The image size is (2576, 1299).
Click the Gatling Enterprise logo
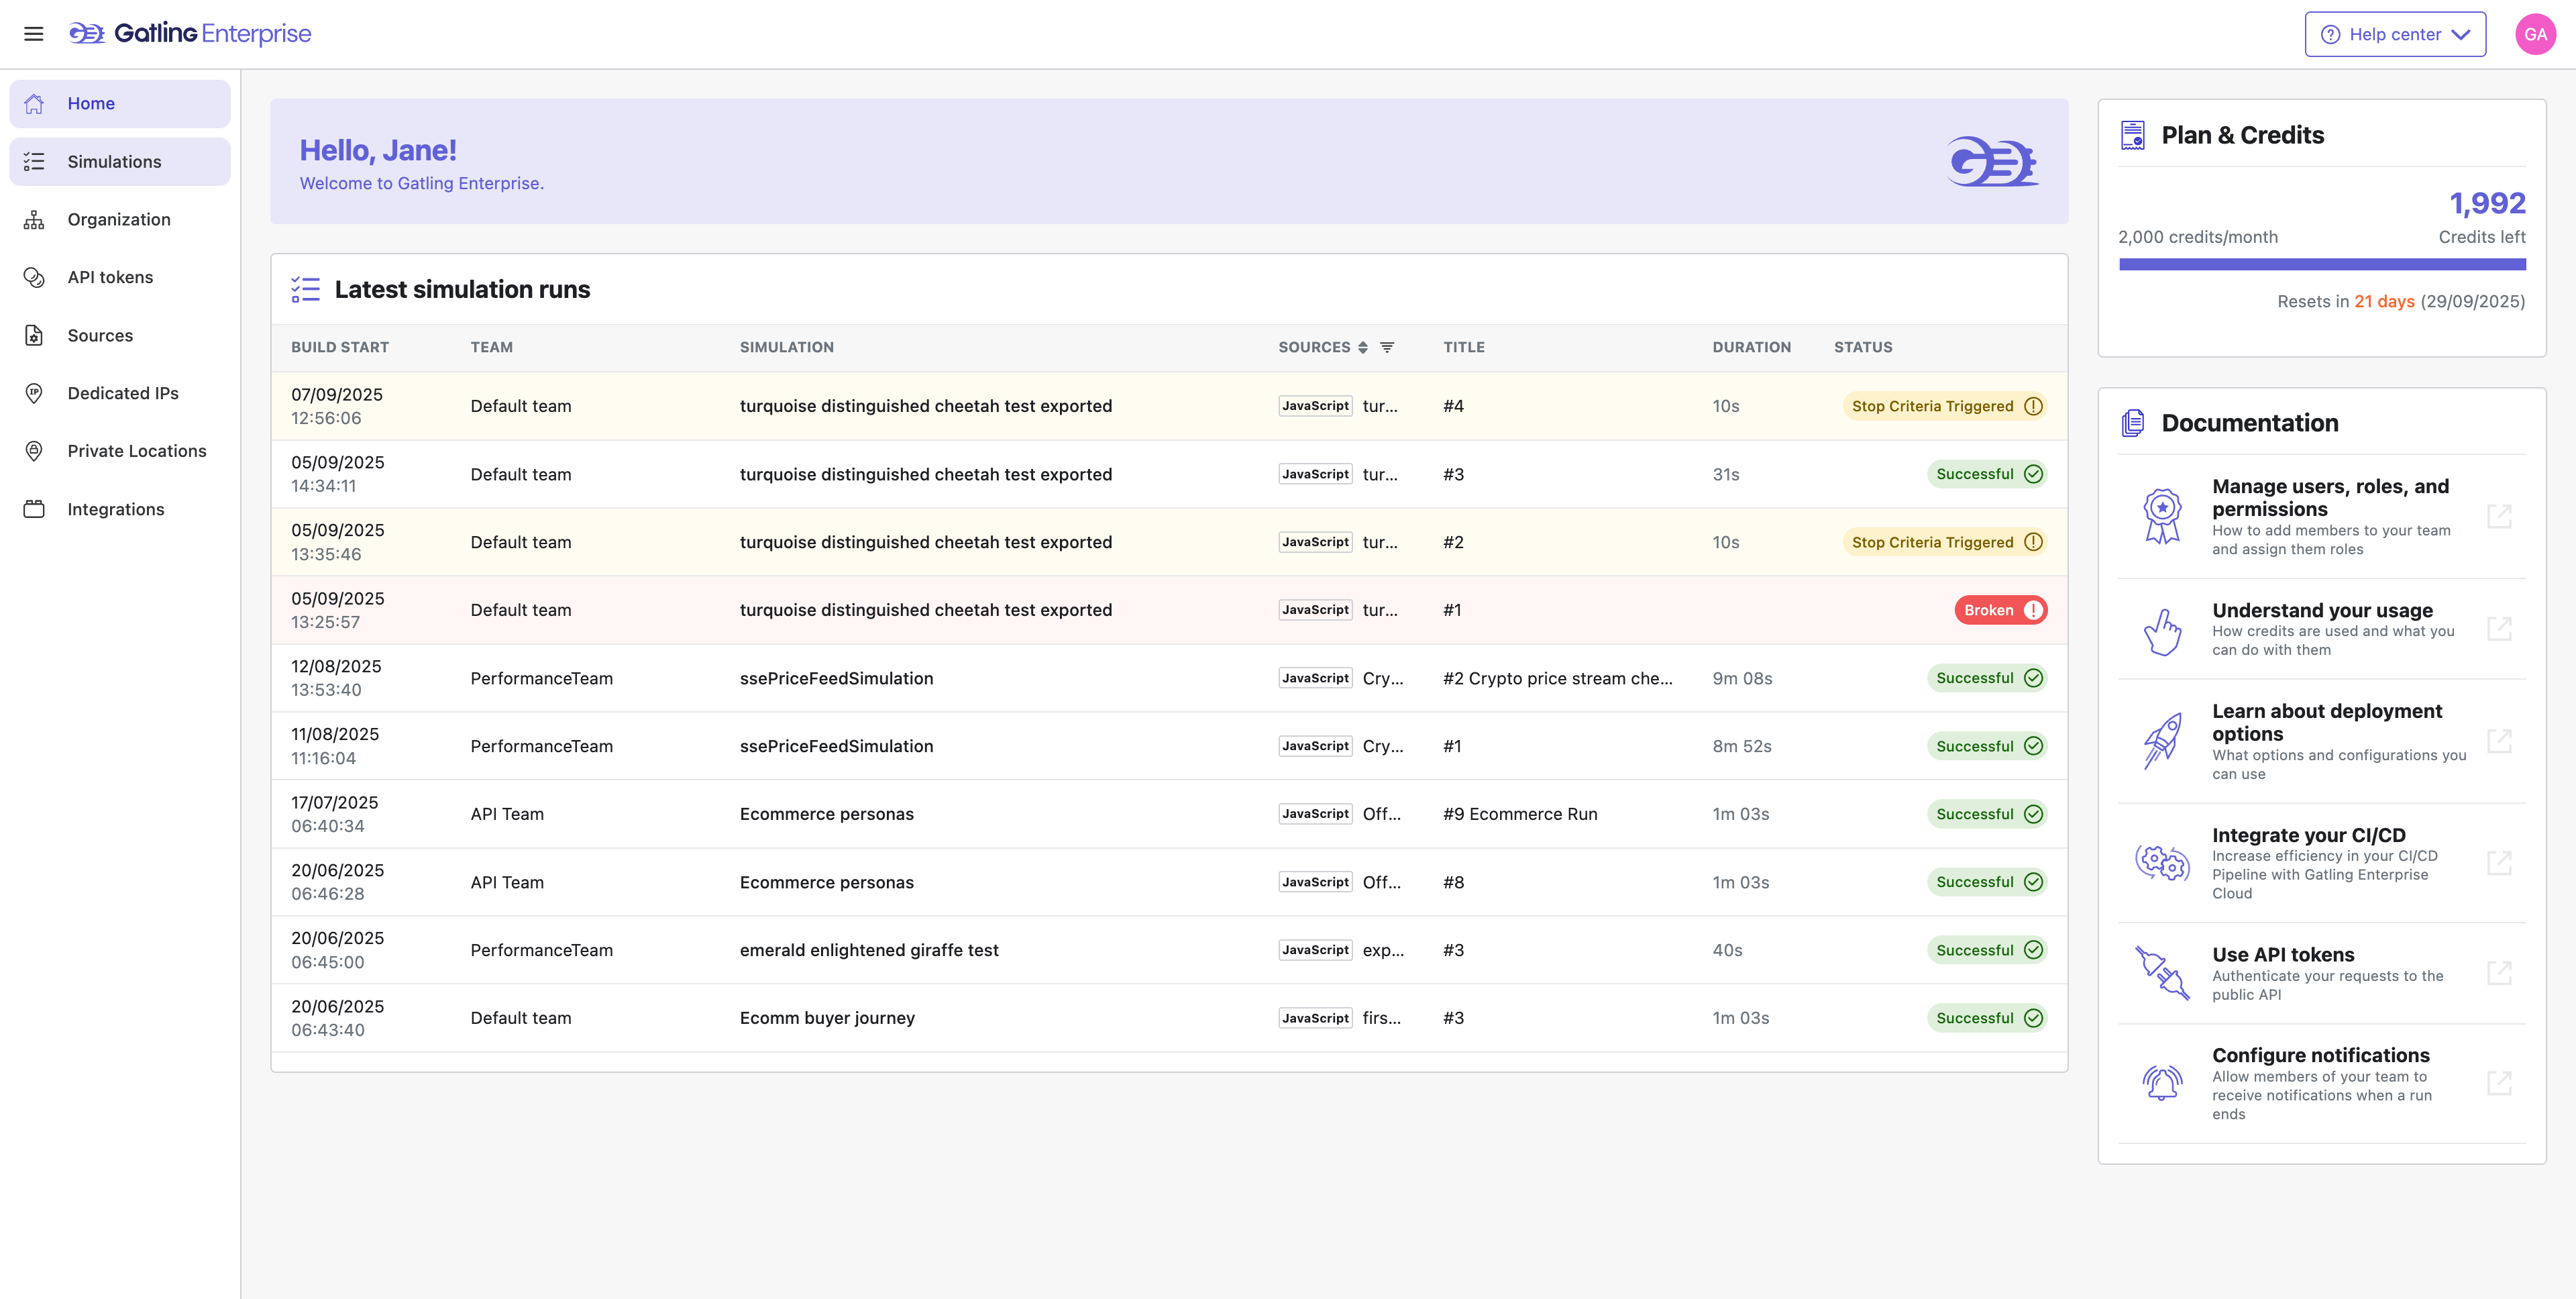pos(190,34)
